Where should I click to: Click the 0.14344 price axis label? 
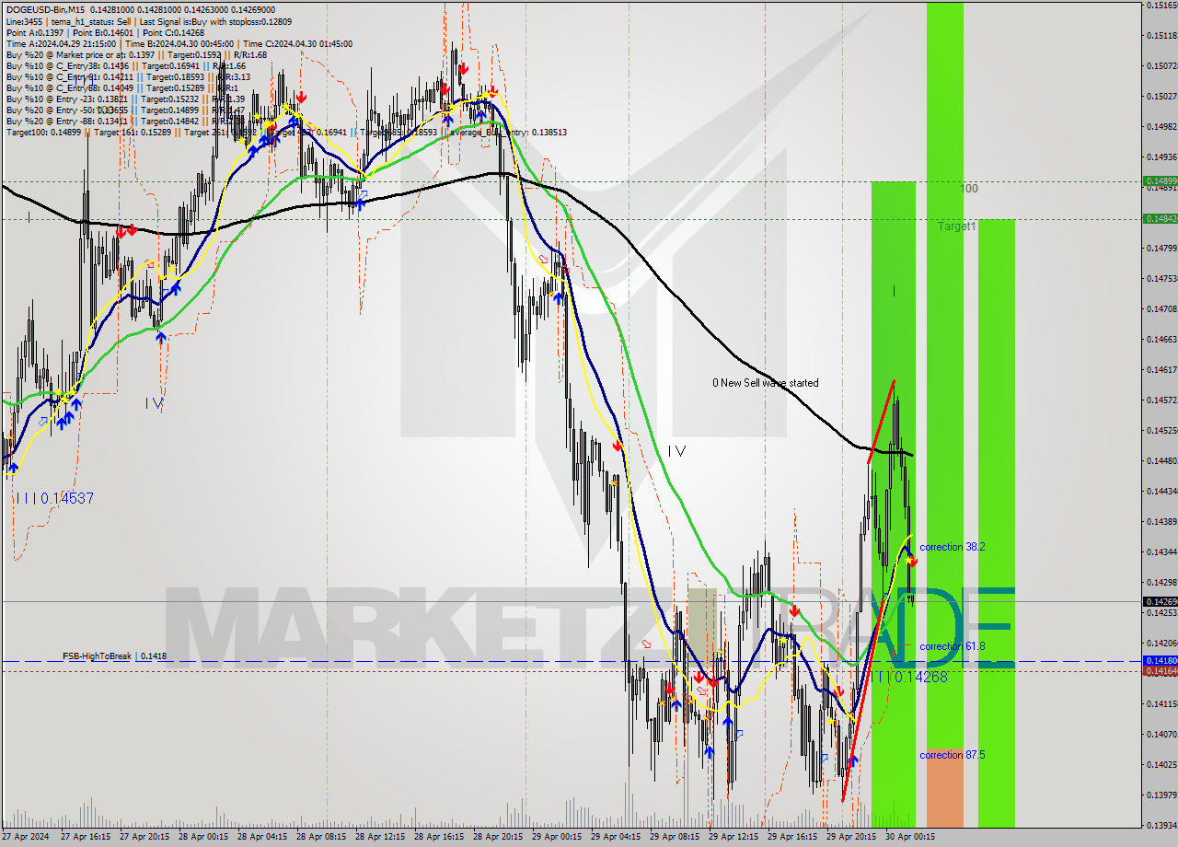pyautogui.click(x=1161, y=551)
